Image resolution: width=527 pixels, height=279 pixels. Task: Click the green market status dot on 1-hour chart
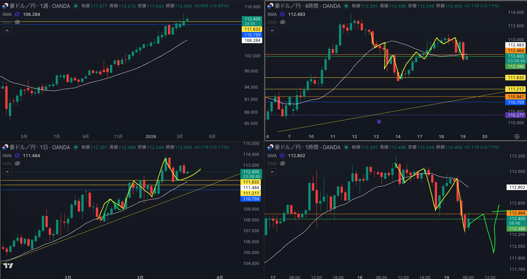[x=346, y=147]
